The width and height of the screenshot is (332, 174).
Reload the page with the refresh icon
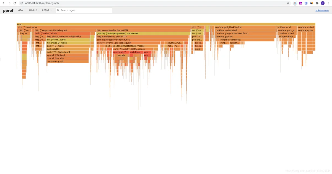click(x=15, y=3)
